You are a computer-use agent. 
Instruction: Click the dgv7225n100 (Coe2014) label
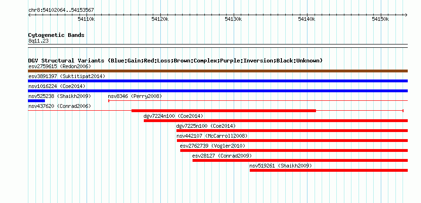click(206, 126)
